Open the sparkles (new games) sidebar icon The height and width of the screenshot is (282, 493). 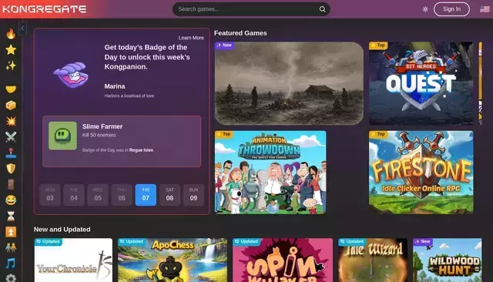tap(11, 65)
